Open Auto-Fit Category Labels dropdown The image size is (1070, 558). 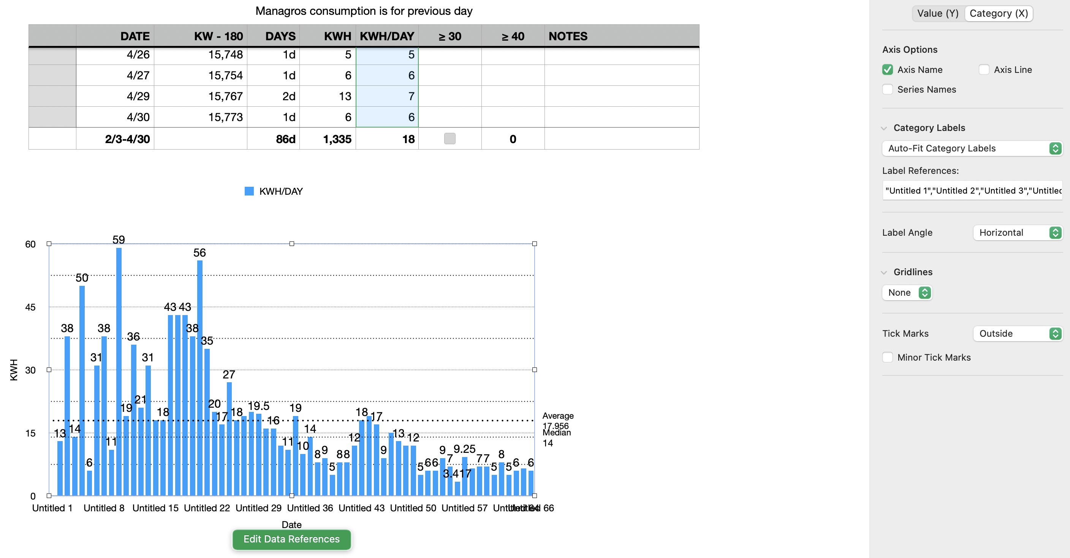coord(972,148)
